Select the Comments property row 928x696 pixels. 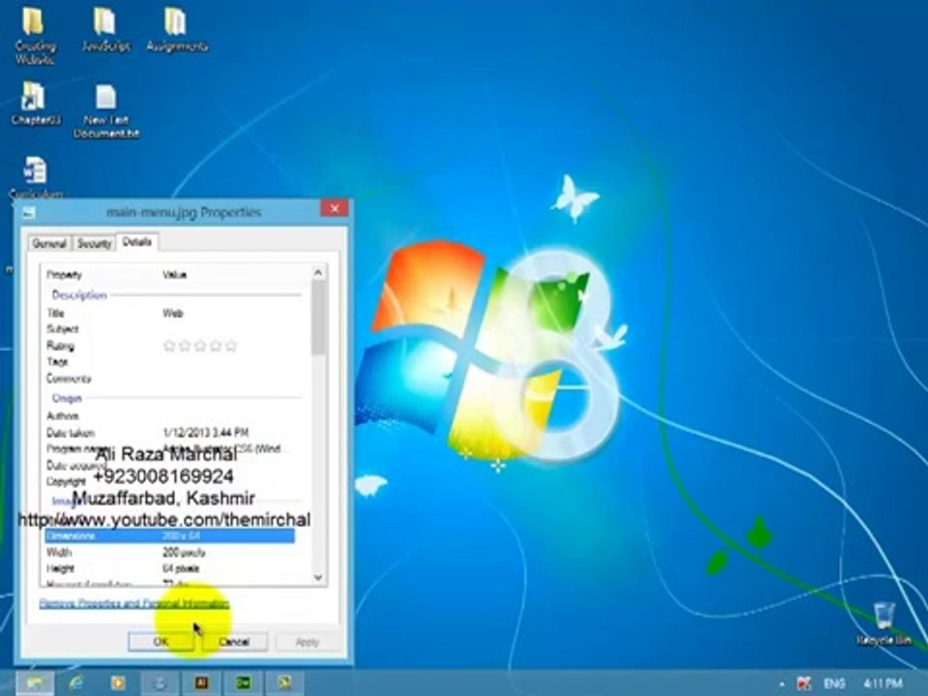coord(170,379)
